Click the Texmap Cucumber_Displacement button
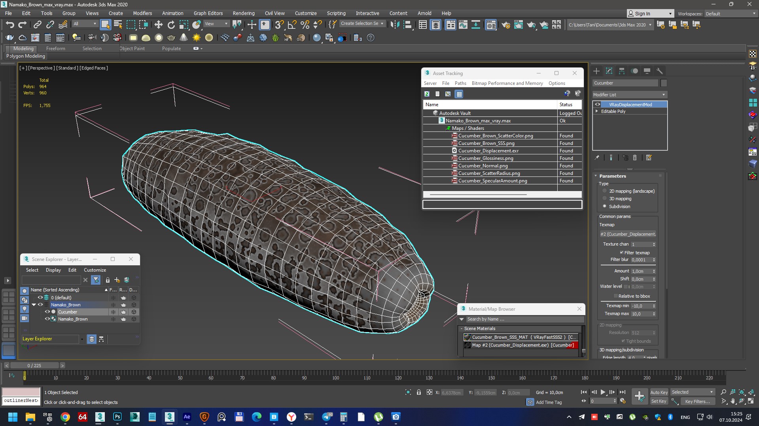Screen dimensions: 759x426 (628, 234)
